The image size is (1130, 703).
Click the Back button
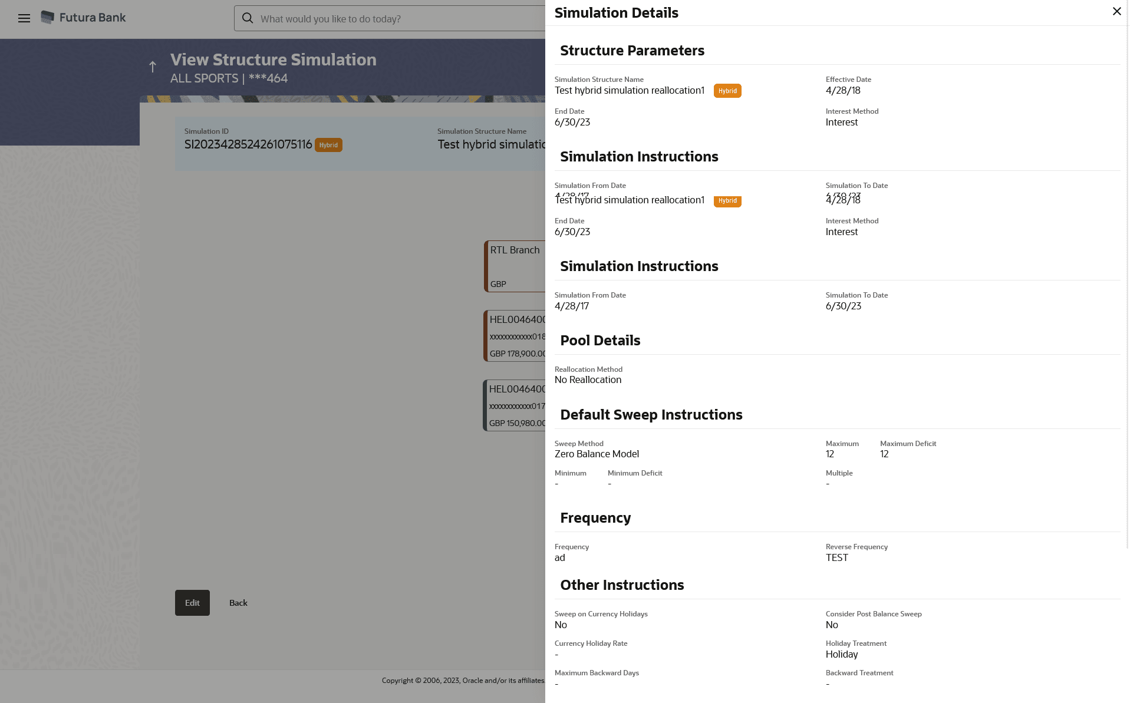click(238, 603)
